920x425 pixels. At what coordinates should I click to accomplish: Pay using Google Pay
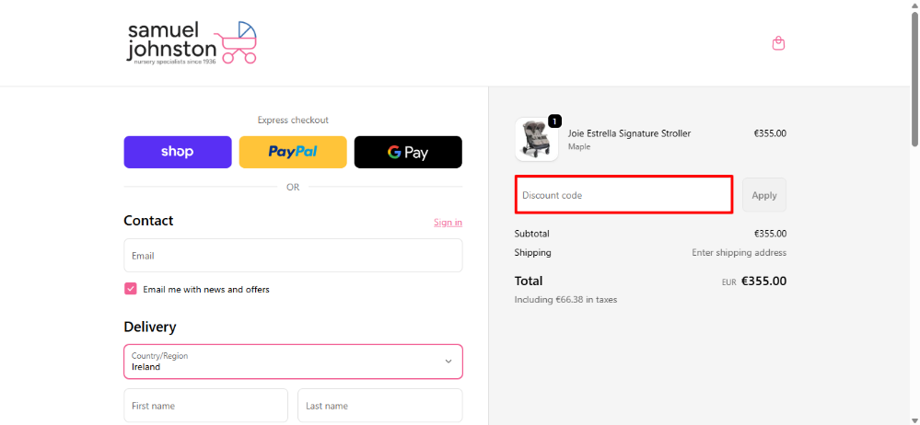[x=408, y=152]
